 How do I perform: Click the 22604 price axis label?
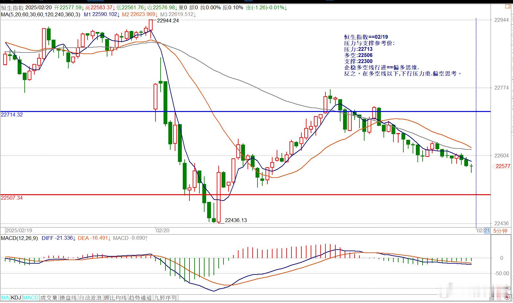coord(501,155)
